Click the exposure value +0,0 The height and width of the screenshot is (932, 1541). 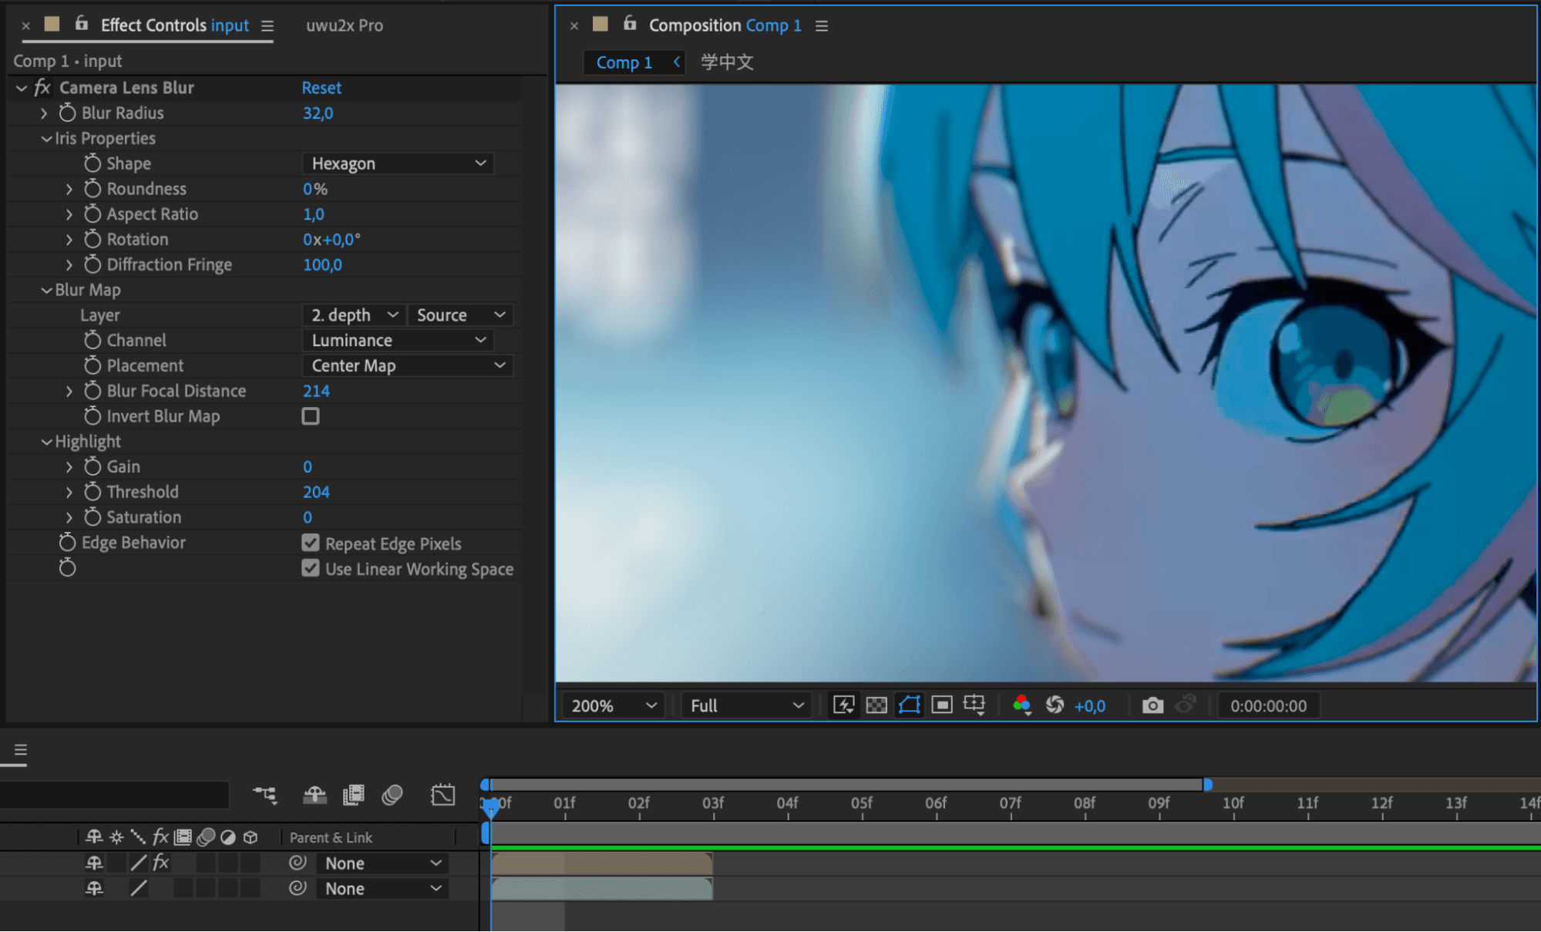[1089, 706]
